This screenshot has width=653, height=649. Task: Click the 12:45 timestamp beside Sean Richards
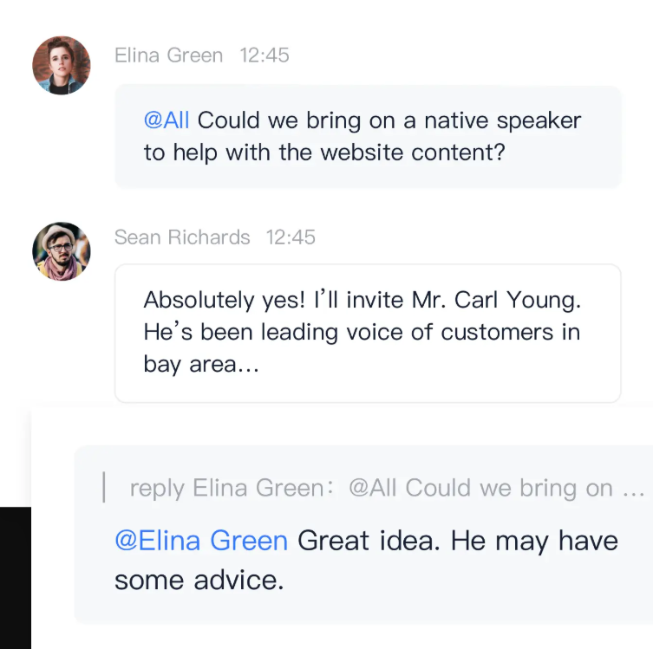291,237
